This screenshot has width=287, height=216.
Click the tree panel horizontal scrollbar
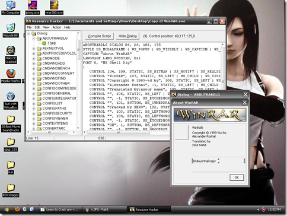pos(52,132)
